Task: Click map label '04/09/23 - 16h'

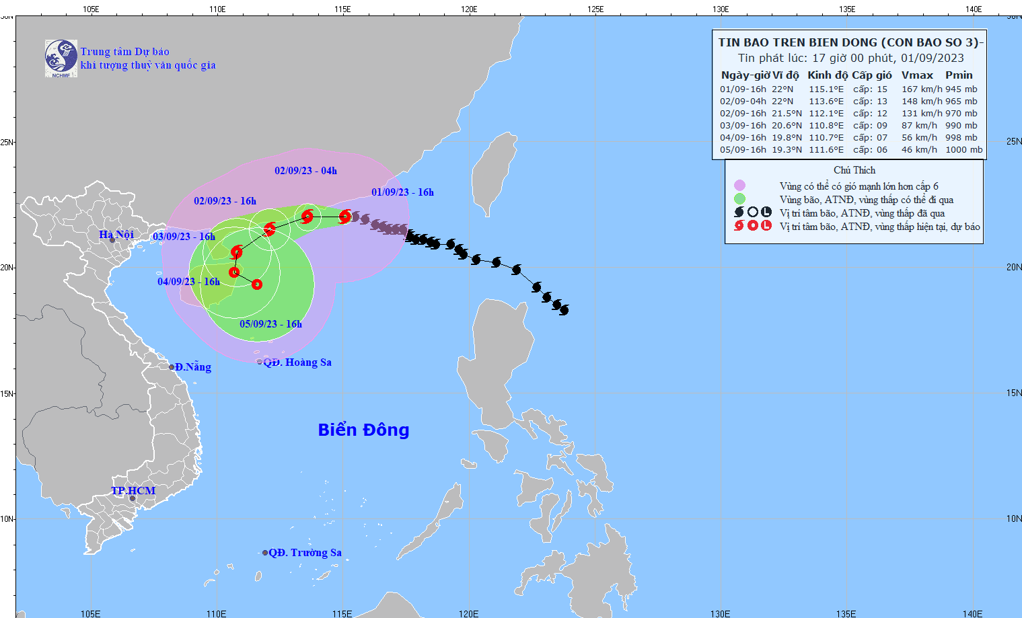Action: (188, 282)
